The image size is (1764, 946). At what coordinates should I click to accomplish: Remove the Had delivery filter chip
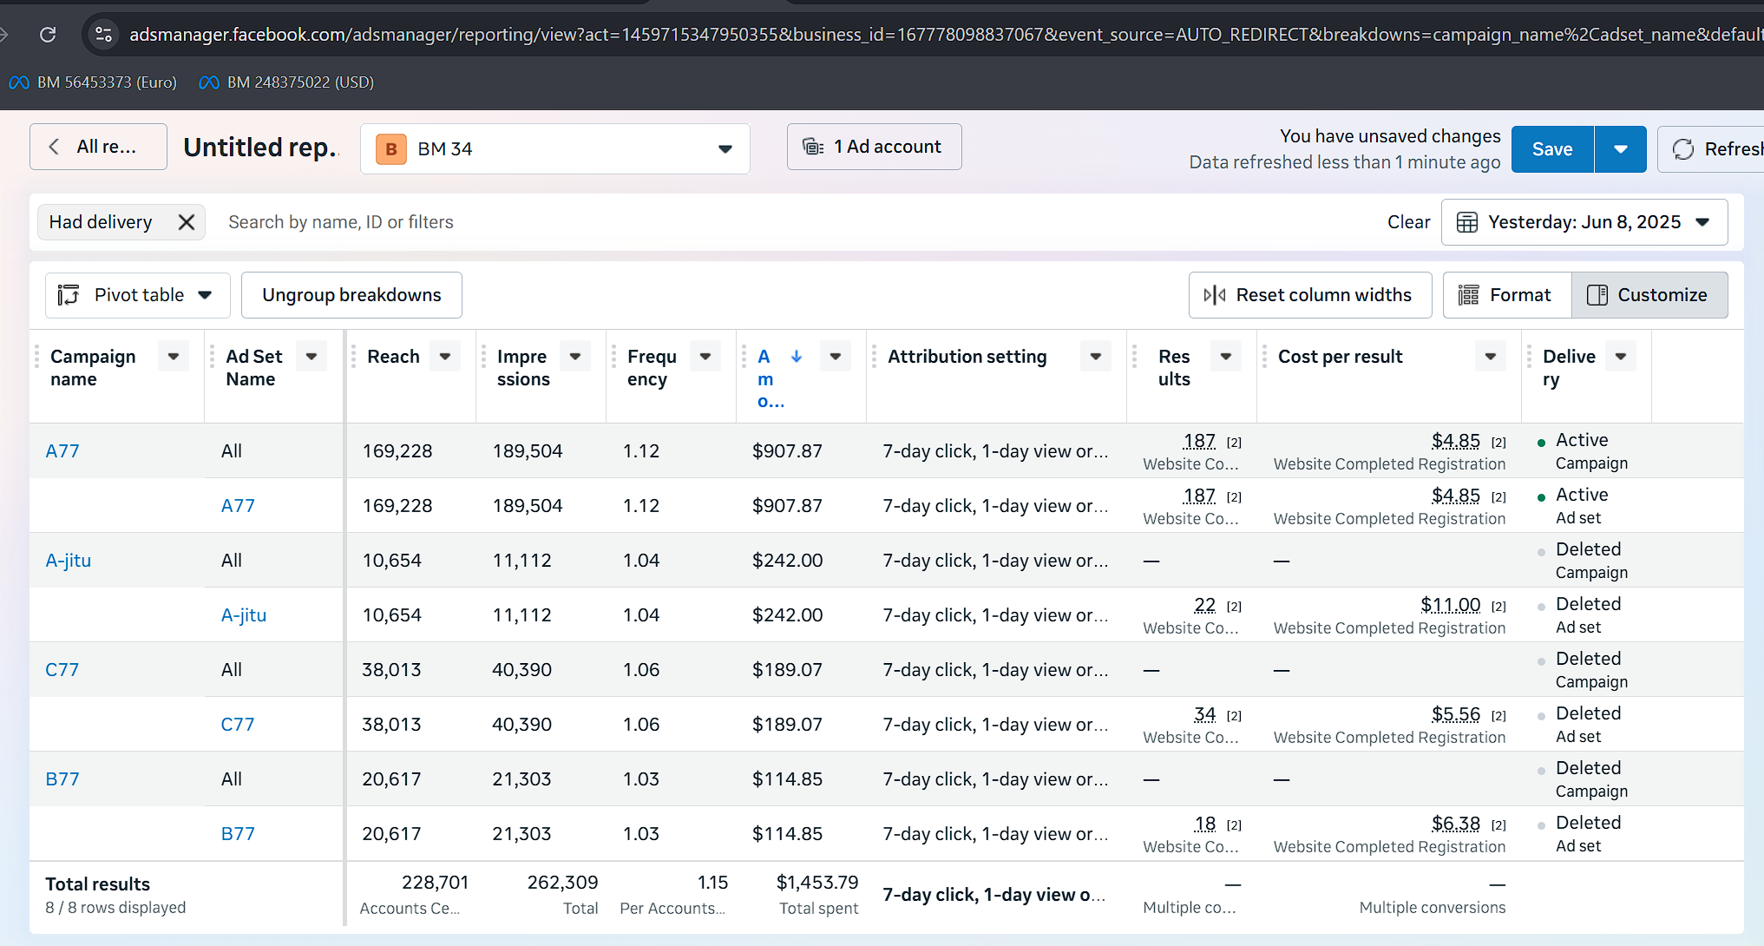point(186,222)
